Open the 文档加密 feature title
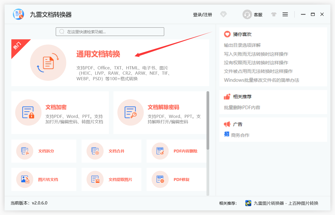 pos(56,107)
